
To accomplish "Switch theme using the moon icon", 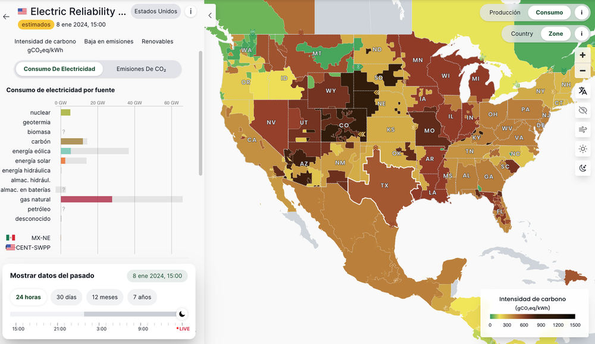I will [582, 168].
